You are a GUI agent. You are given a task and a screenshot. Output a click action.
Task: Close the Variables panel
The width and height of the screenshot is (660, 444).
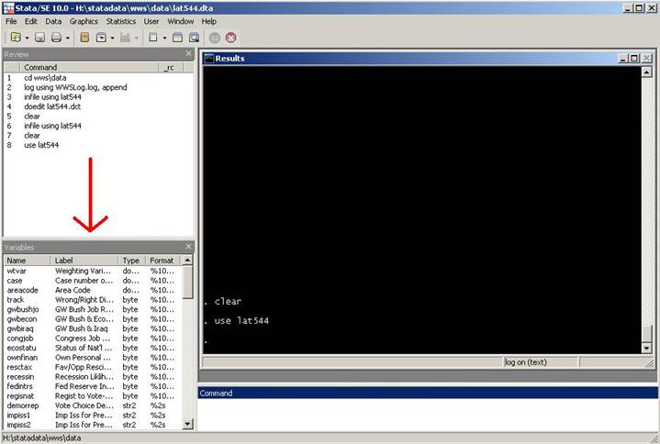(188, 247)
